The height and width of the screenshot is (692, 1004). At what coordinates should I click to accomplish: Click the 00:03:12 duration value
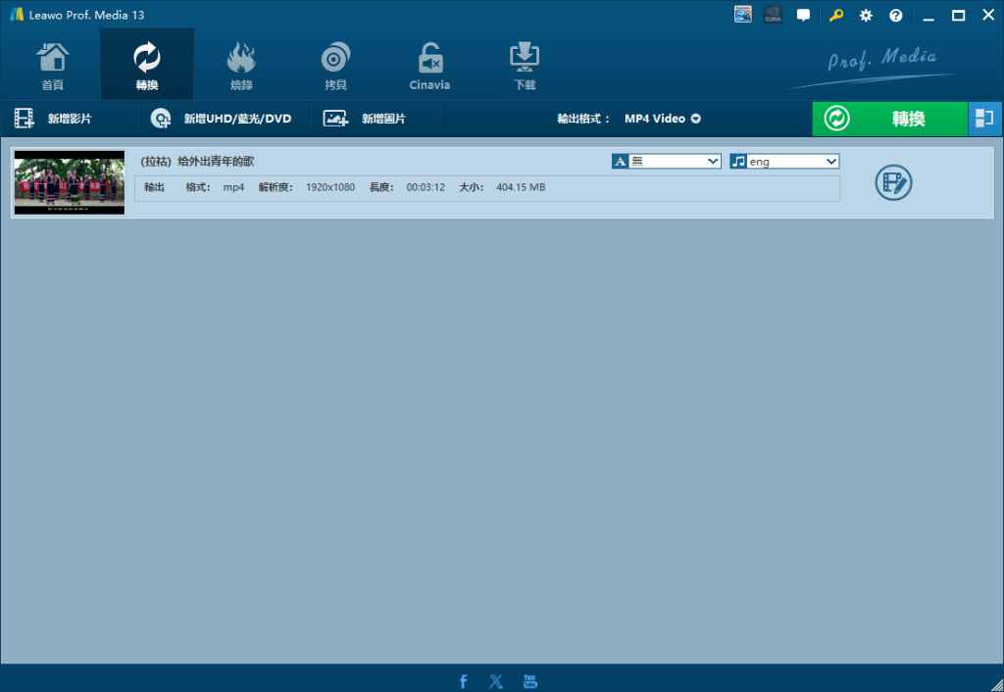click(x=426, y=187)
